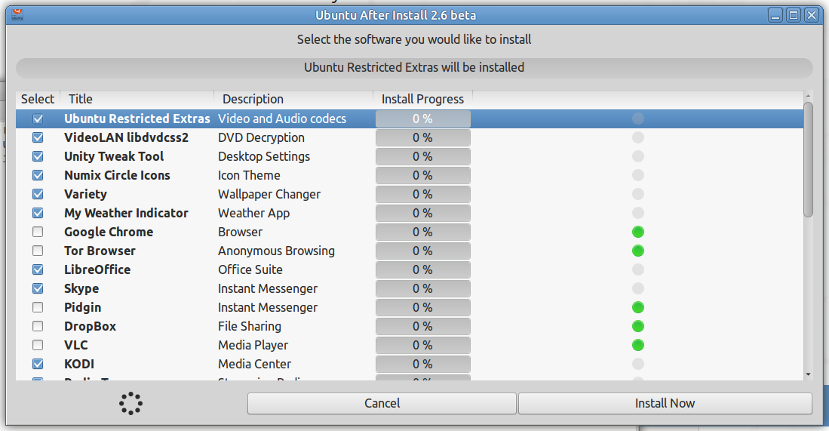
Task: Click green status dot for Google Chrome
Action: click(638, 232)
